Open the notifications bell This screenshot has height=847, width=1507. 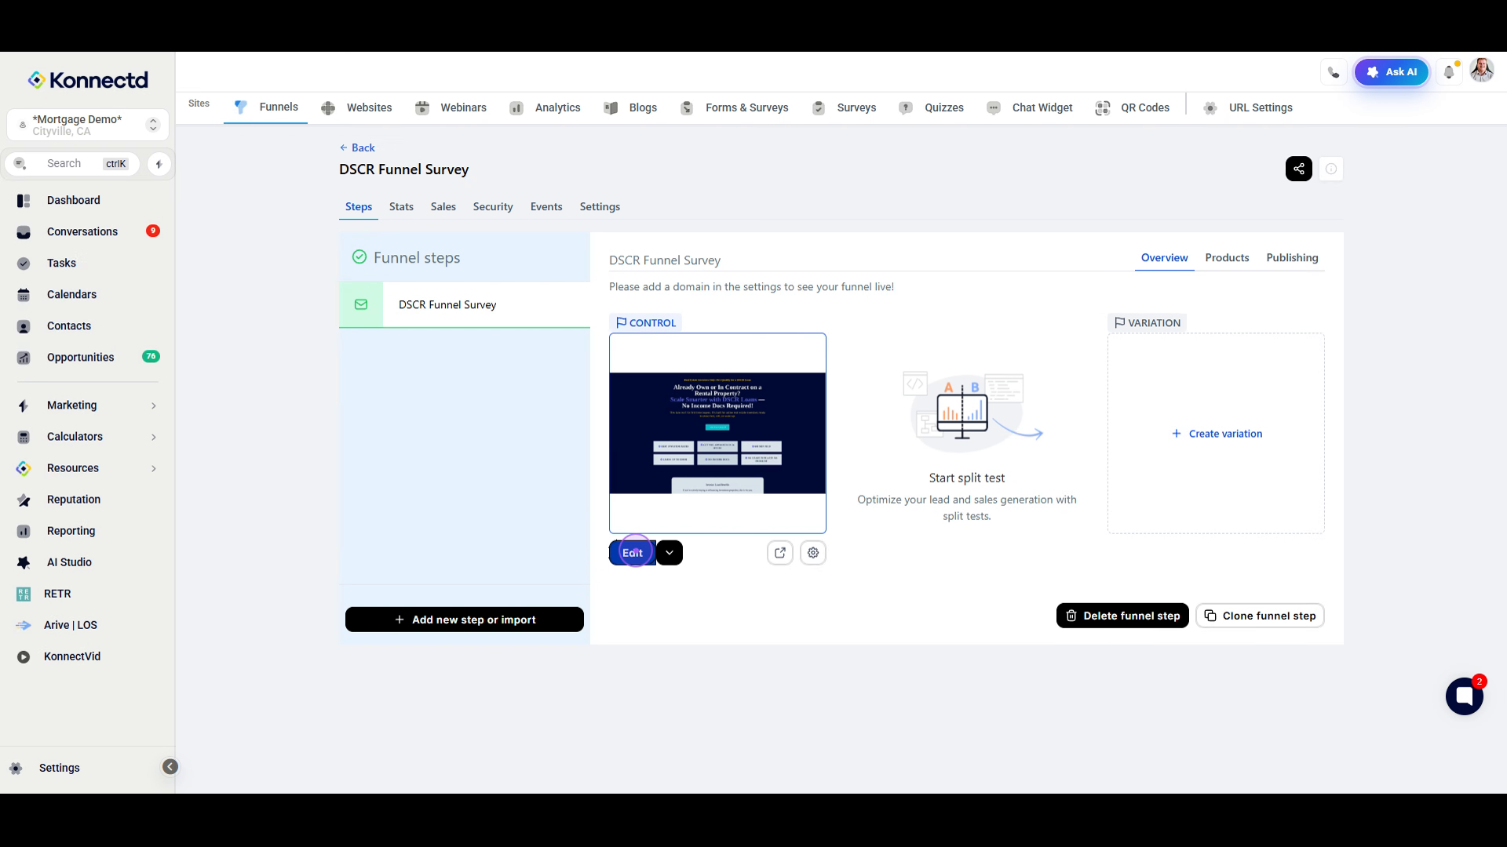(x=1450, y=72)
